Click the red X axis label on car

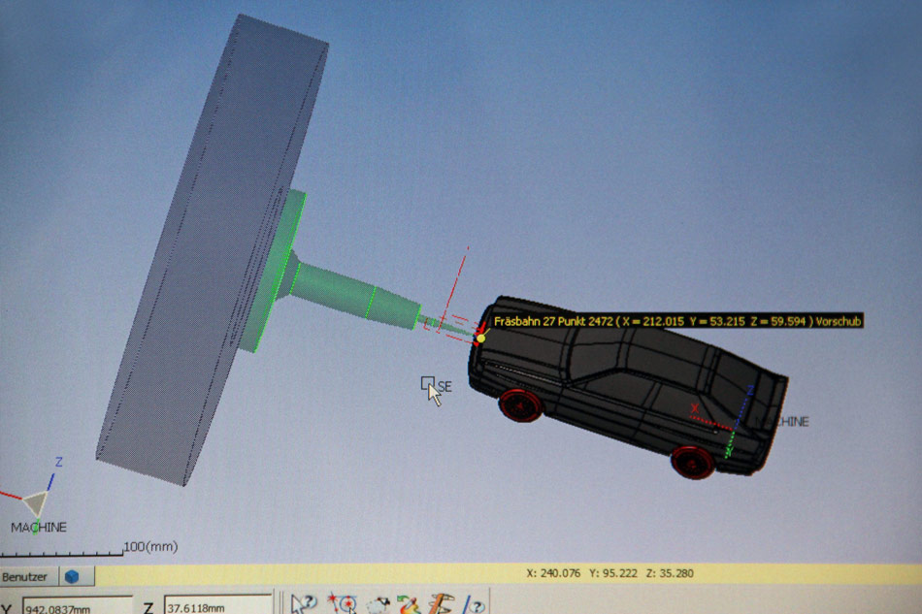tap(695, 407)
